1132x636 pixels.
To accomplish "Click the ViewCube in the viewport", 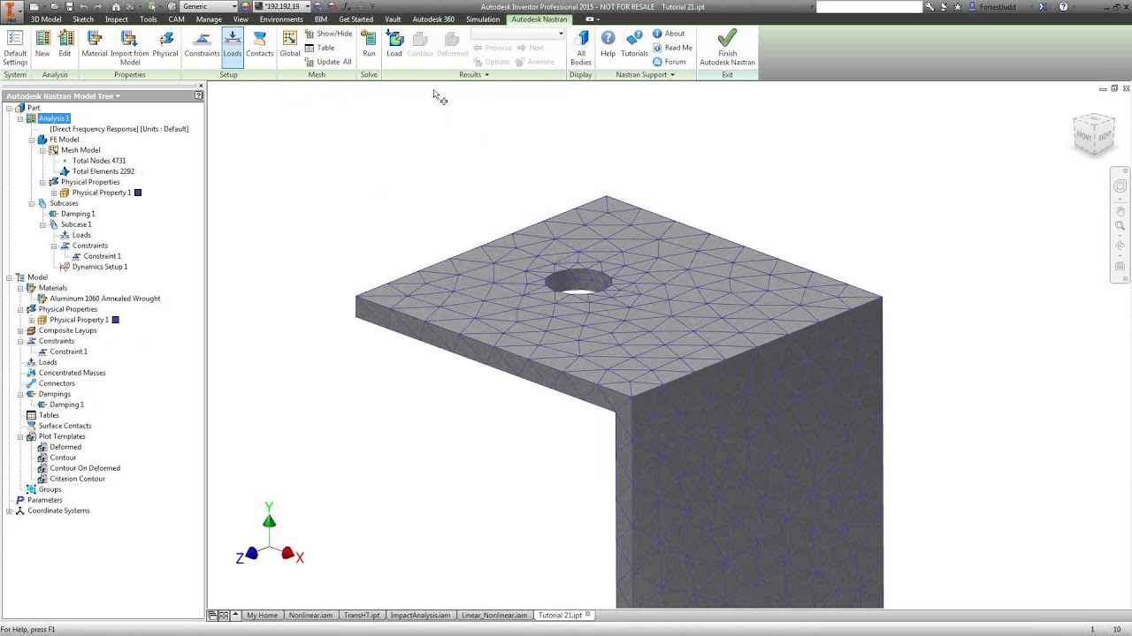I will pyautogui.click(x=1094, y=134).
